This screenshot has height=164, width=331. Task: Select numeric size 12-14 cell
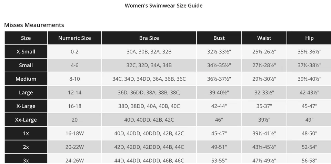(x=74, y=92)
